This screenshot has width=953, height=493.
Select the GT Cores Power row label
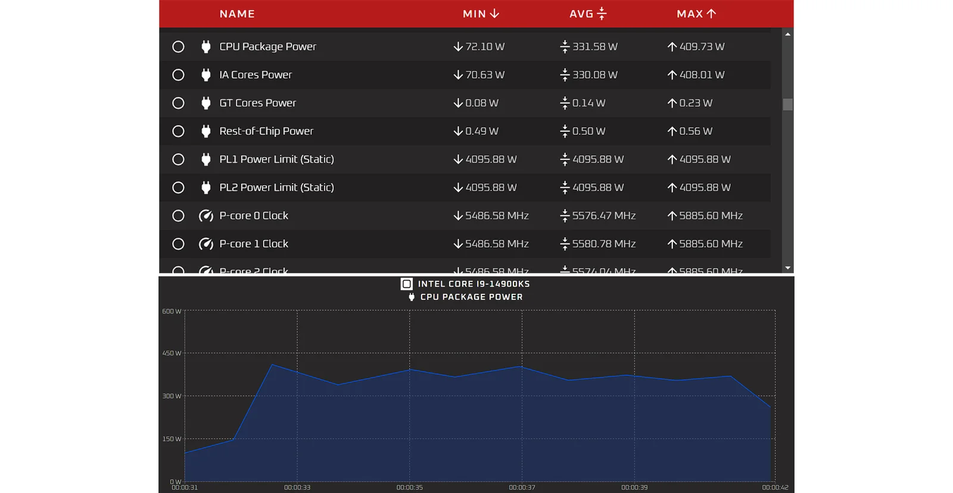(x=257, y=103)
